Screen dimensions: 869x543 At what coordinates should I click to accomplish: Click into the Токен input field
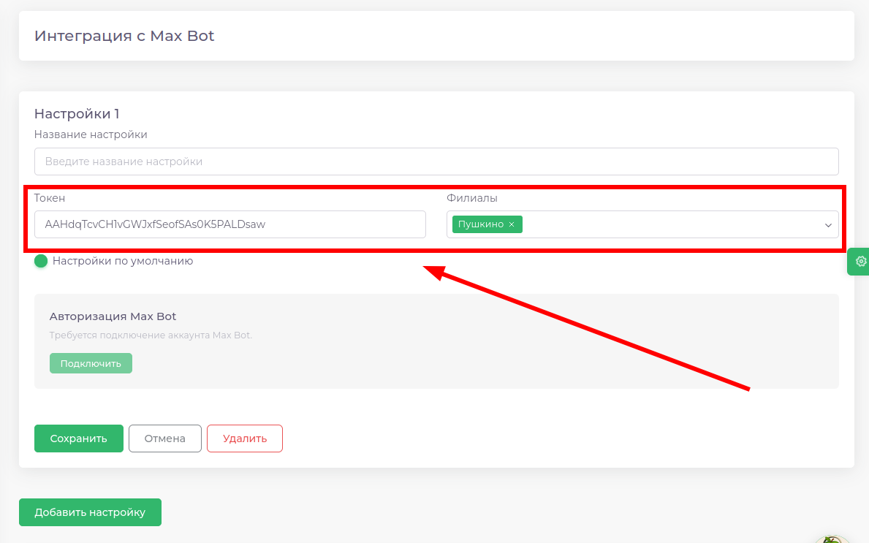point(229,224)
